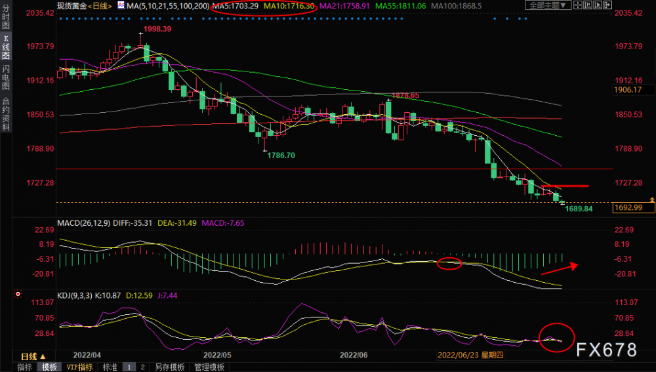Click the 1878.65 price label
656x372 pixels.
(405, 95)
